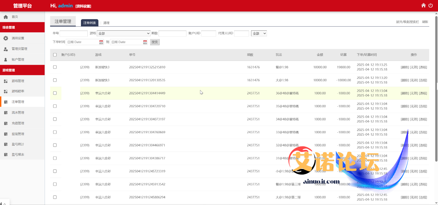Open the 全部 status dropdown after 代理人UID
This screenshot has height=205, width=438.
click(259, 33)
